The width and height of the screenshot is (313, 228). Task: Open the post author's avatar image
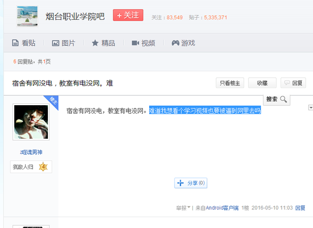pos(31,122)
